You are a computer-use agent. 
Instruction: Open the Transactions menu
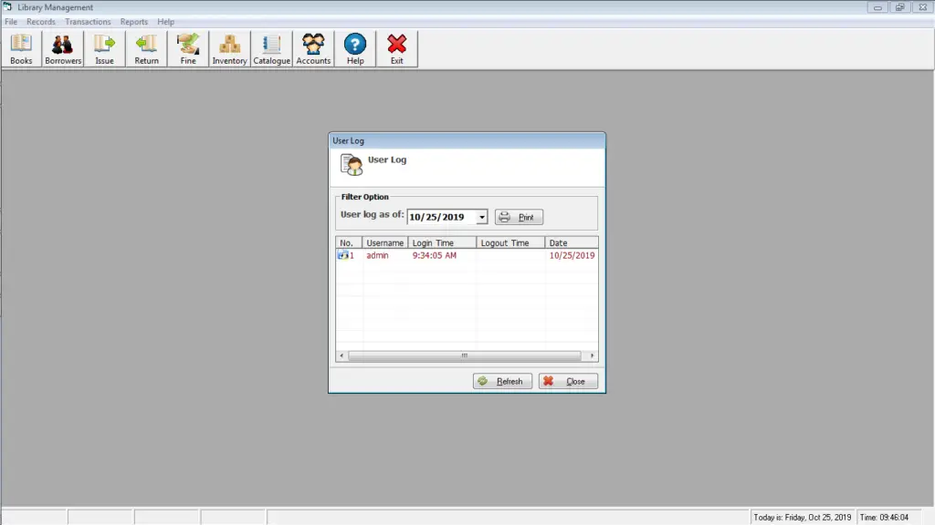click(x=88, y=21)
